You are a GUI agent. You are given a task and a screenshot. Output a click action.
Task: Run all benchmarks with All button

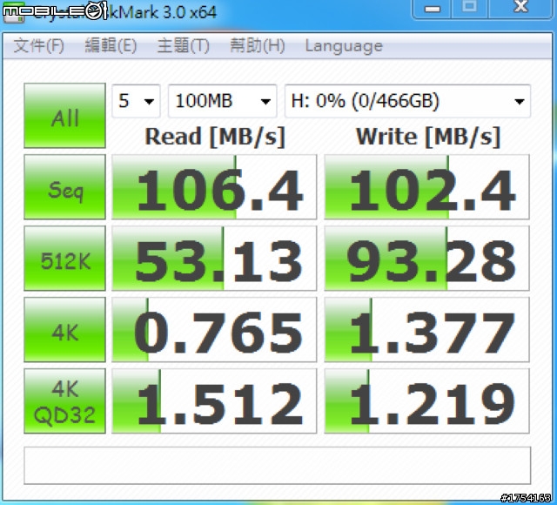[x=64, y=116]
